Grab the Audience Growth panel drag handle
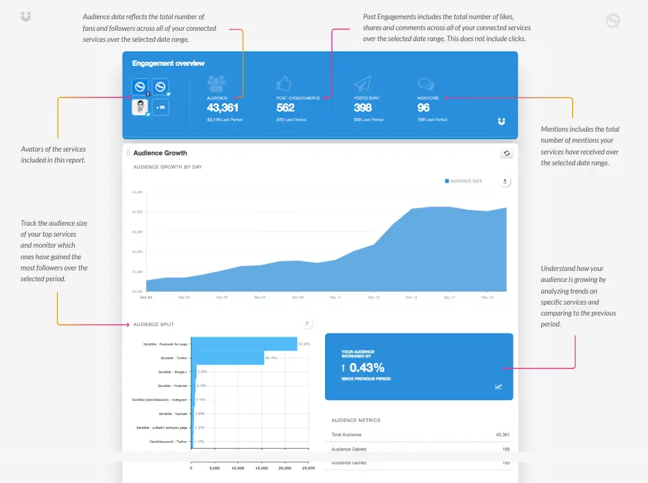 coord(128,153)
